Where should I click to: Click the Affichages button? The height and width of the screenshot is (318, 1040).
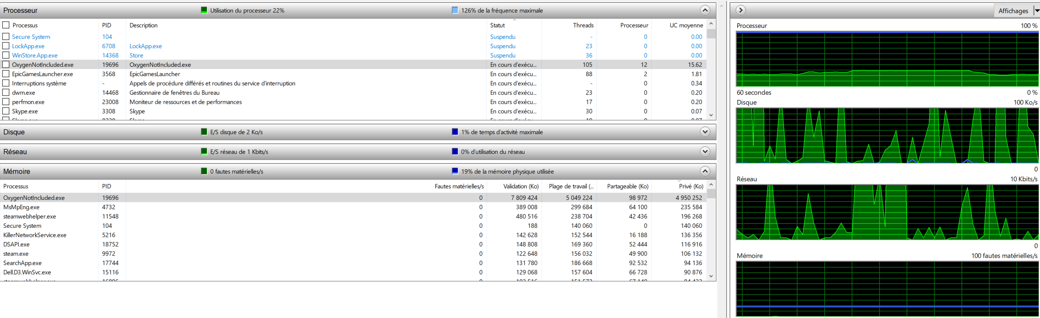coord(1013,11)
